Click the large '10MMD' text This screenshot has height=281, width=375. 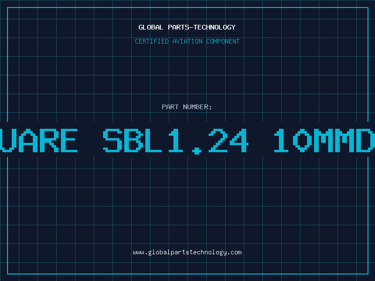pyautogui.click(x=324, y=140)
